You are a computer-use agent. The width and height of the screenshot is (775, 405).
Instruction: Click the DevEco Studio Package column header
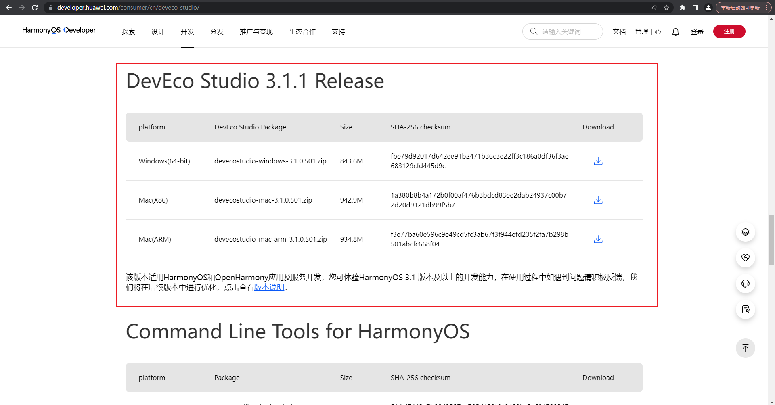pyautogui.click(x=250, y=127)
